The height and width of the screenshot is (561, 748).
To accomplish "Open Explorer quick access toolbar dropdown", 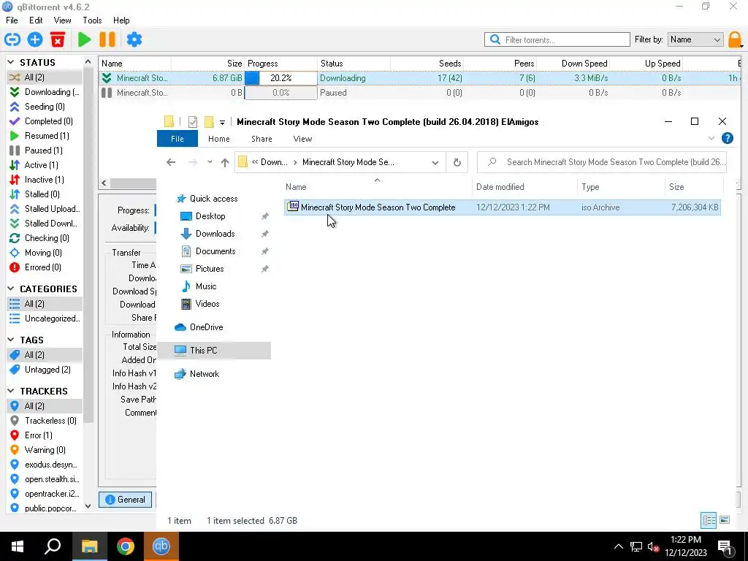I will pos(222,122).
